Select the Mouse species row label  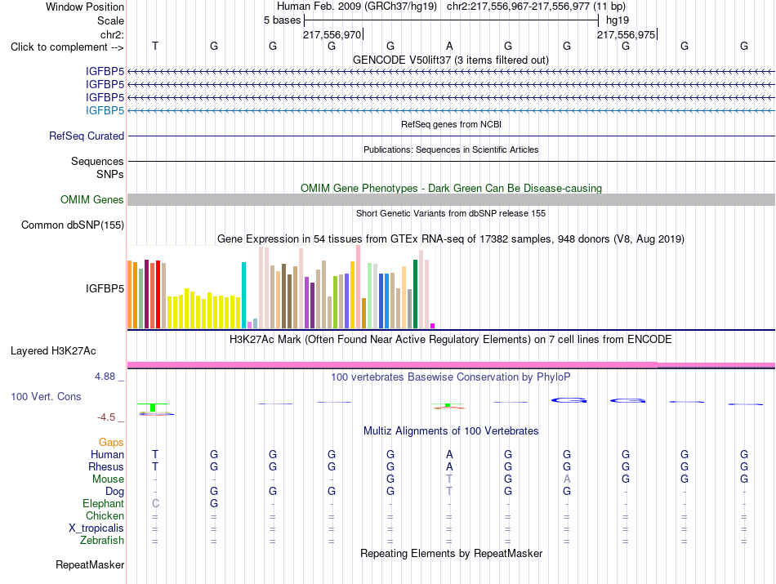(108, 479)
